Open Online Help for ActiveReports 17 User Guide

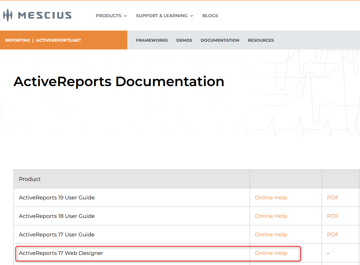click(x=271, y=235)
